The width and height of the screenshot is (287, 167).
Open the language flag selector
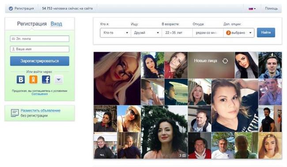click(x=252, y=8)
